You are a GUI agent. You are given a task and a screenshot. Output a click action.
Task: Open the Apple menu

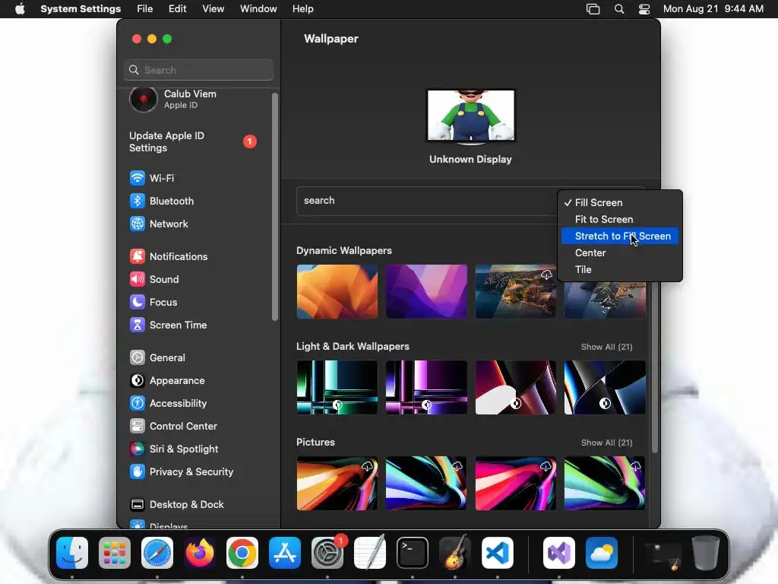pos(20,9)
